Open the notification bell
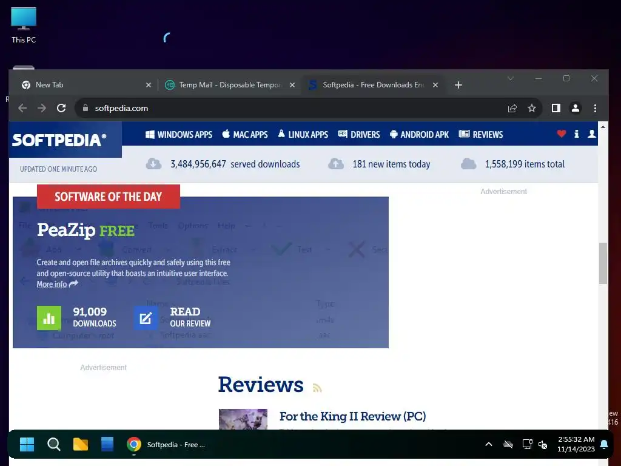 [604, 444]
